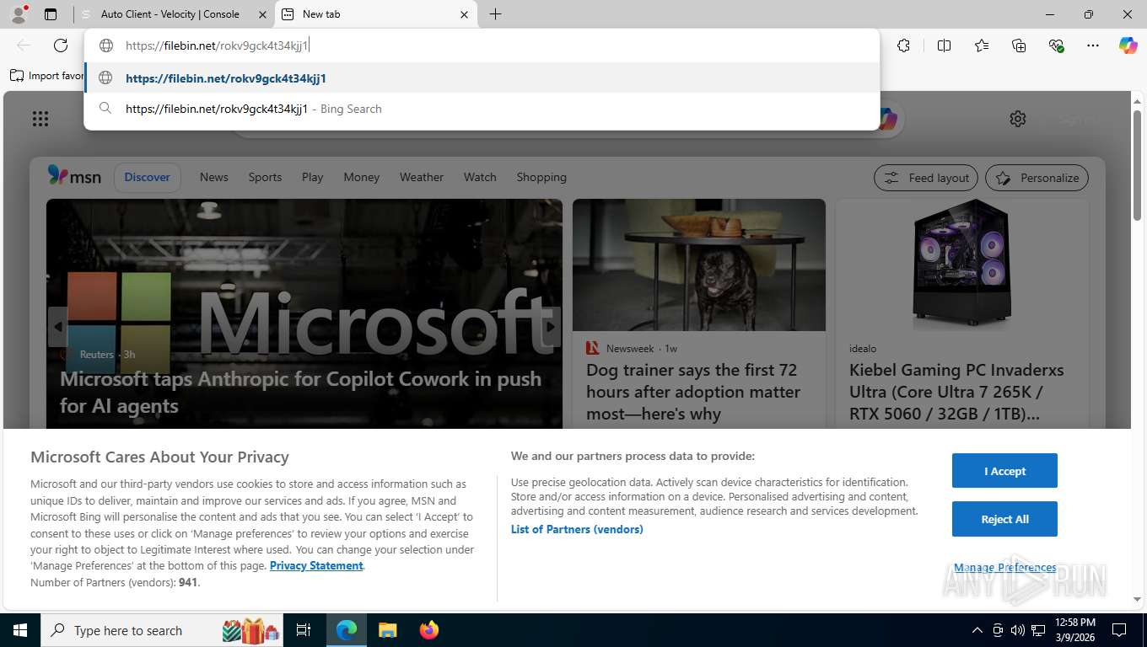
Task: Open Collections icon in toolbar
Action: pos(1019,45)
